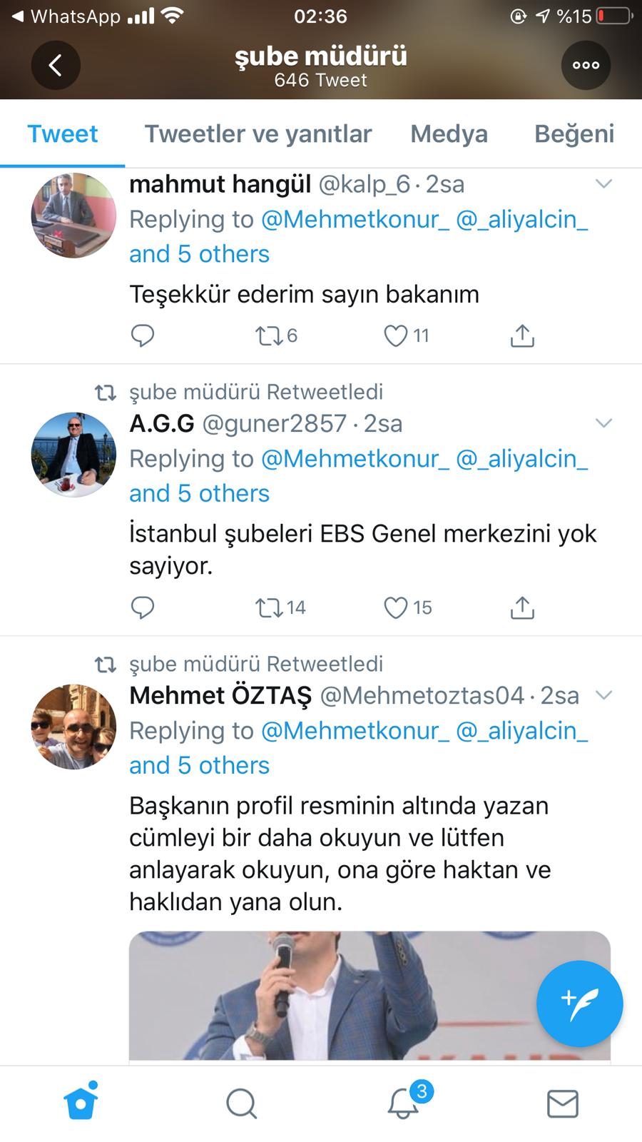Reply to mahmut hangül's tweet

point(143,335)
